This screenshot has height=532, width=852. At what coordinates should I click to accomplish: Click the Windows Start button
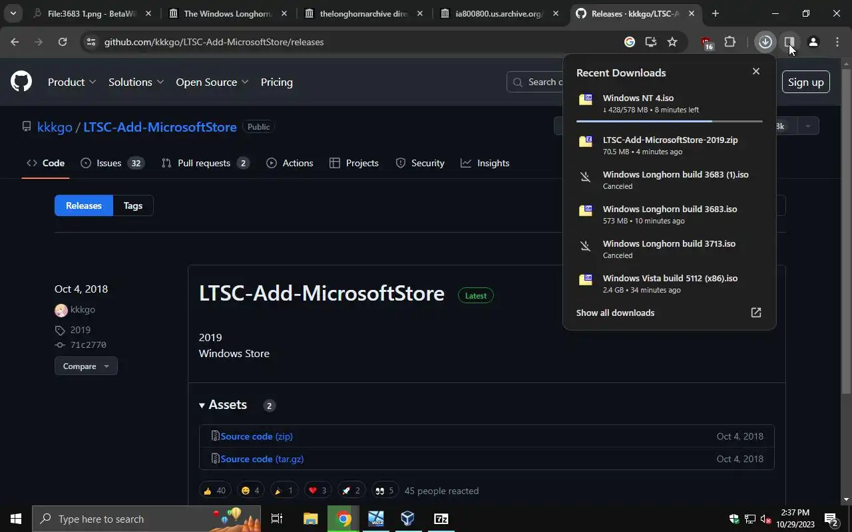point(16,519)
